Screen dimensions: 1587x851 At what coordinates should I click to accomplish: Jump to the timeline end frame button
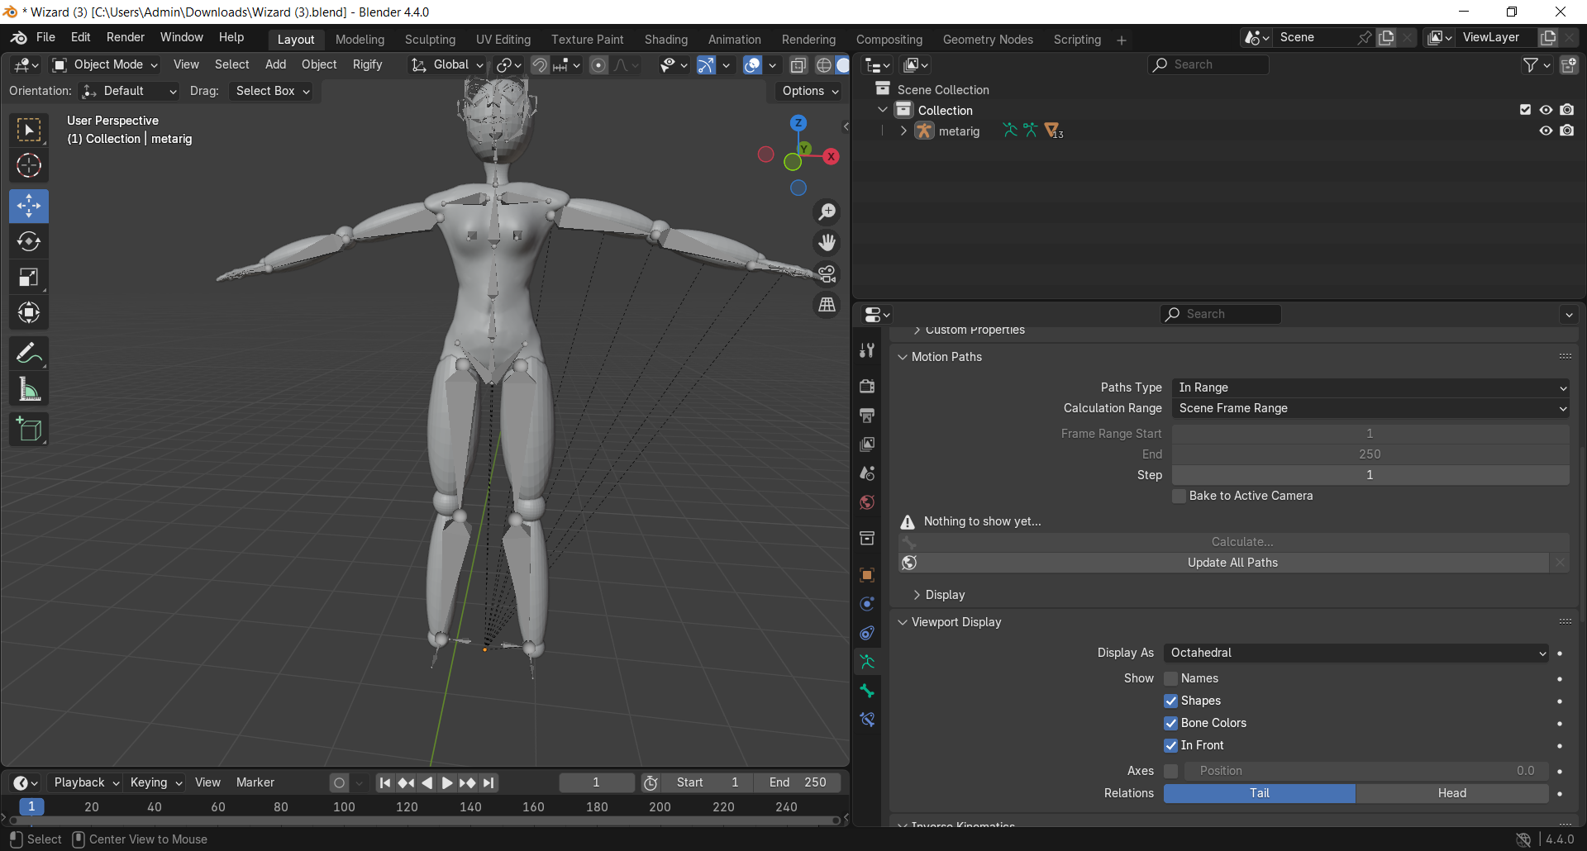488,782
